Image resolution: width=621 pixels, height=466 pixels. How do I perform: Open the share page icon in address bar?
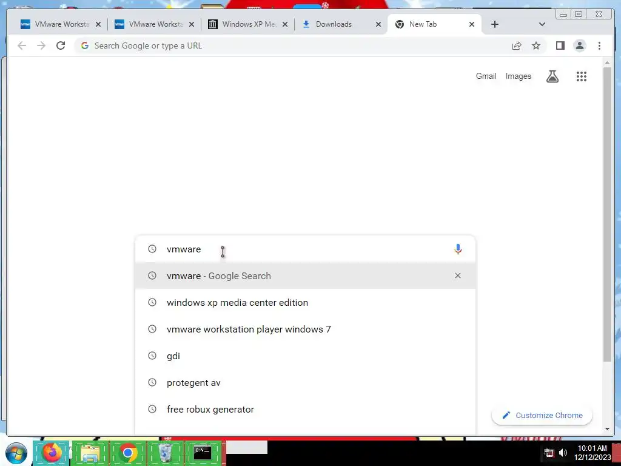click(517, 46)
